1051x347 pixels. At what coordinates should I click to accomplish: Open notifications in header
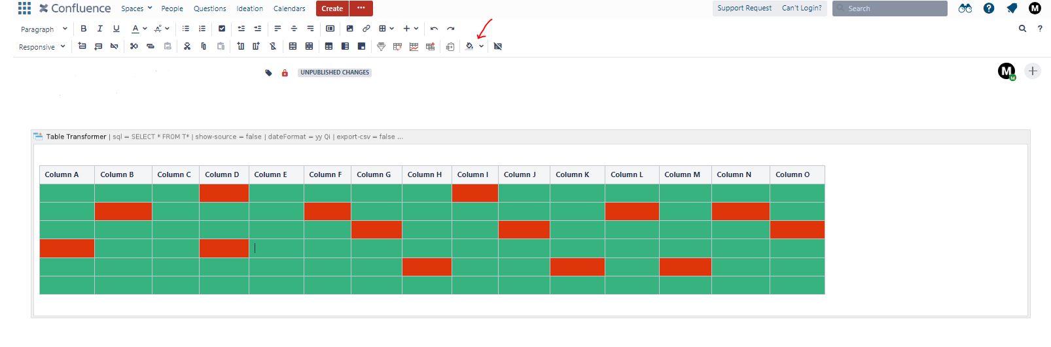tap(1012, 8)
